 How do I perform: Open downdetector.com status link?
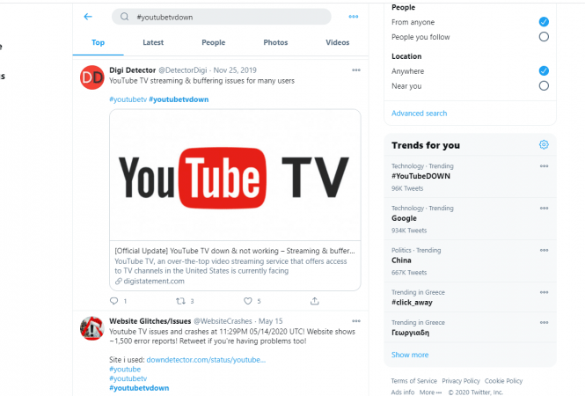click(x=206, y=360)
